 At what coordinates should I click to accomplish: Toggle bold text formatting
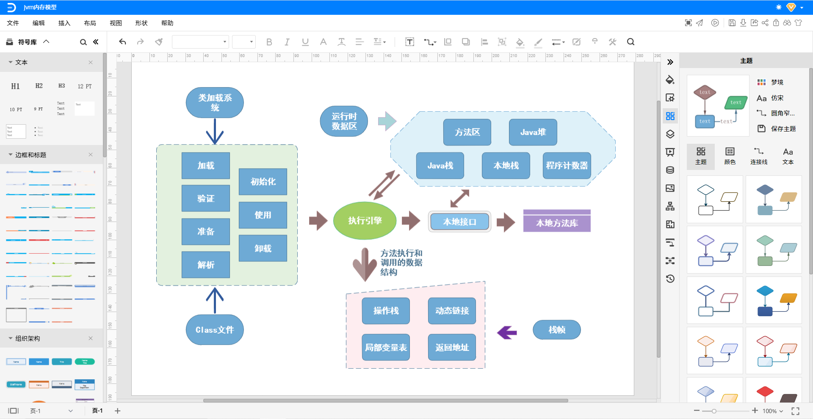269,42
